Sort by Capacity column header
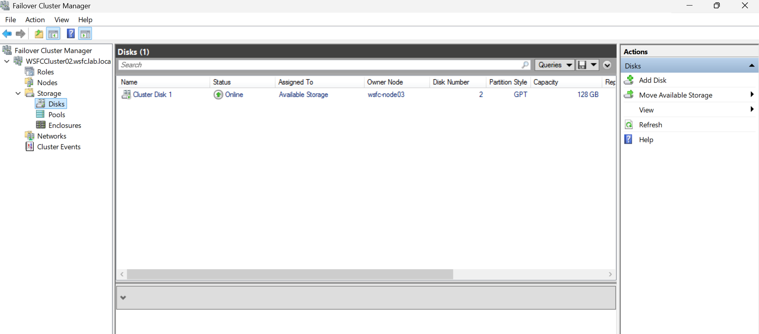 click(566, 82)
